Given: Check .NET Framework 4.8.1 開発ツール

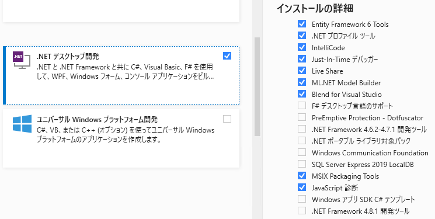Looking at the screenshot, I should (302, 210).
